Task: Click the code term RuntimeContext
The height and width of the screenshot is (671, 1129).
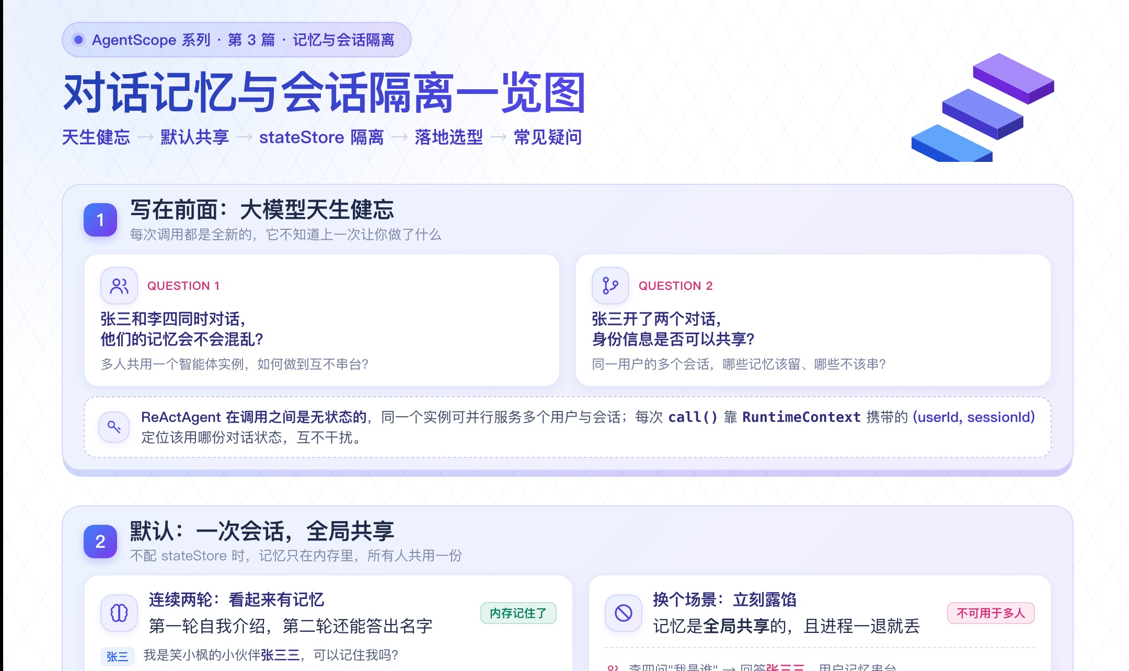Action: pyautogui.click(x=801, y=417)
